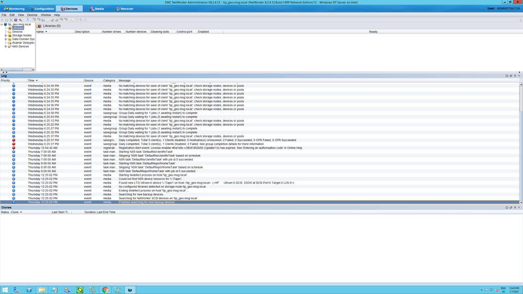The image size is (523, 294).
Task: Maximize the Clones panel
Action: [507, 207]
